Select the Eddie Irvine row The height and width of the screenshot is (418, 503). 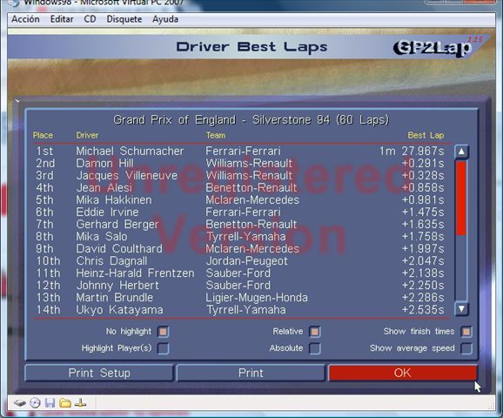point(240,212)
